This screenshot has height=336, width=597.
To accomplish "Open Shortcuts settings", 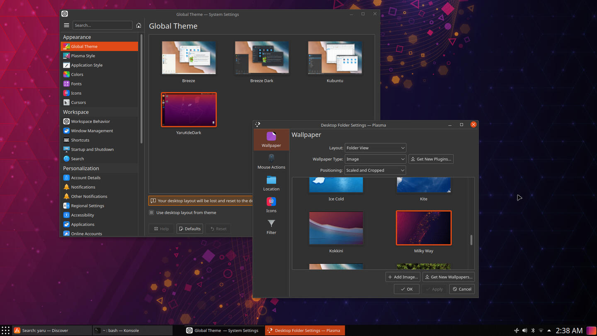I will (x=99, y=140).
